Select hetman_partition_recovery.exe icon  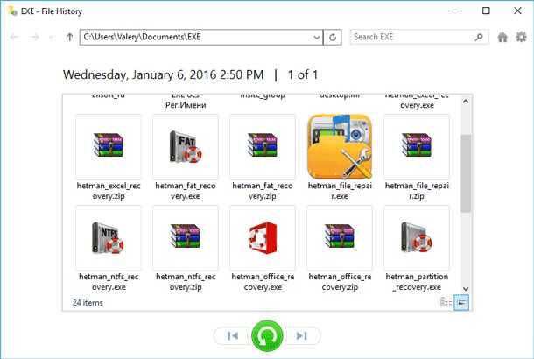(x=417, y=237)
